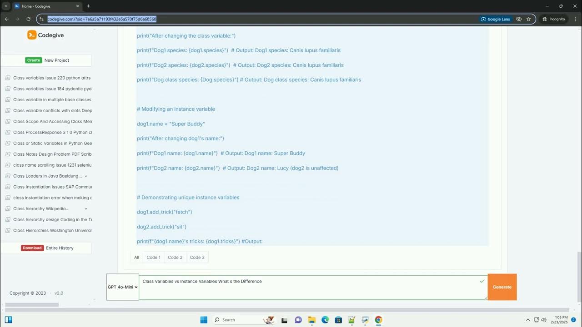
Task: Open 'Class variables Issue 184 pydantic' project
Action: [52, 89]
